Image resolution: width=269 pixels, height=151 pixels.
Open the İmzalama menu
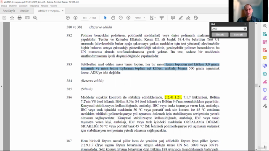coord(34,6)
